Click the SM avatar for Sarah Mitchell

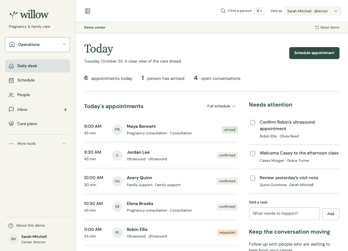point(13,239)
